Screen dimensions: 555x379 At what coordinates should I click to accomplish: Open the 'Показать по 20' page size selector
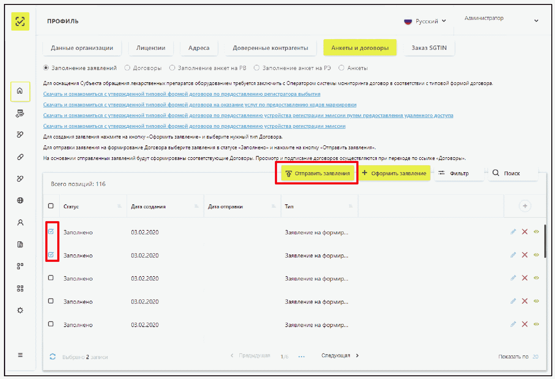pyautogui.click(x=518, y=357)
